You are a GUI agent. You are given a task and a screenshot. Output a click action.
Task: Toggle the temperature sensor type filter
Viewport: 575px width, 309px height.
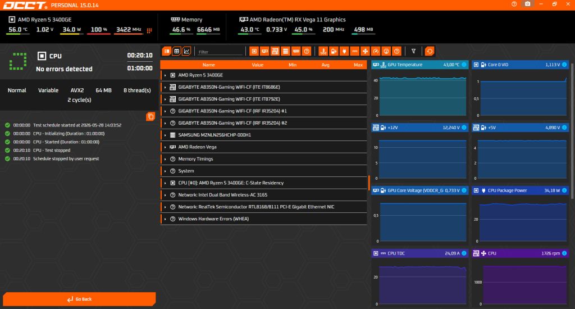[323, 51]
